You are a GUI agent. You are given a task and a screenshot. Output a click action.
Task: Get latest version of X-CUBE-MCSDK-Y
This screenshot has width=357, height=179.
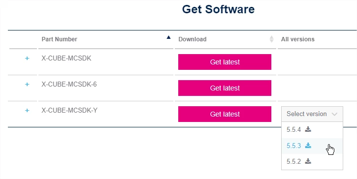click(225, 114)
